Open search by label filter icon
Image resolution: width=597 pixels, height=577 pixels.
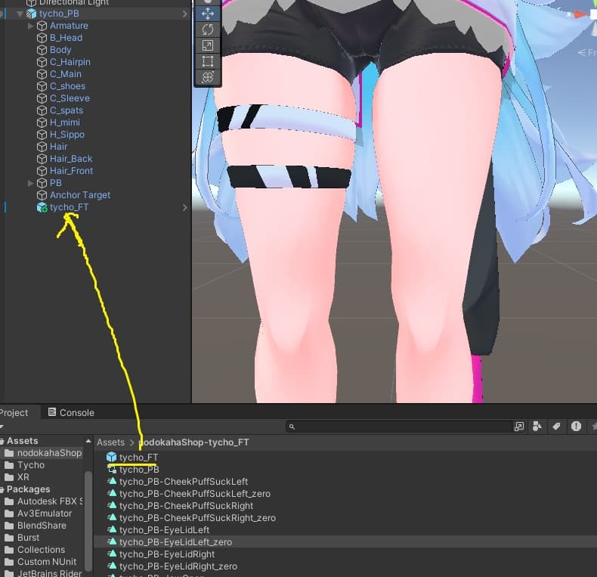(x=556, y=427)
